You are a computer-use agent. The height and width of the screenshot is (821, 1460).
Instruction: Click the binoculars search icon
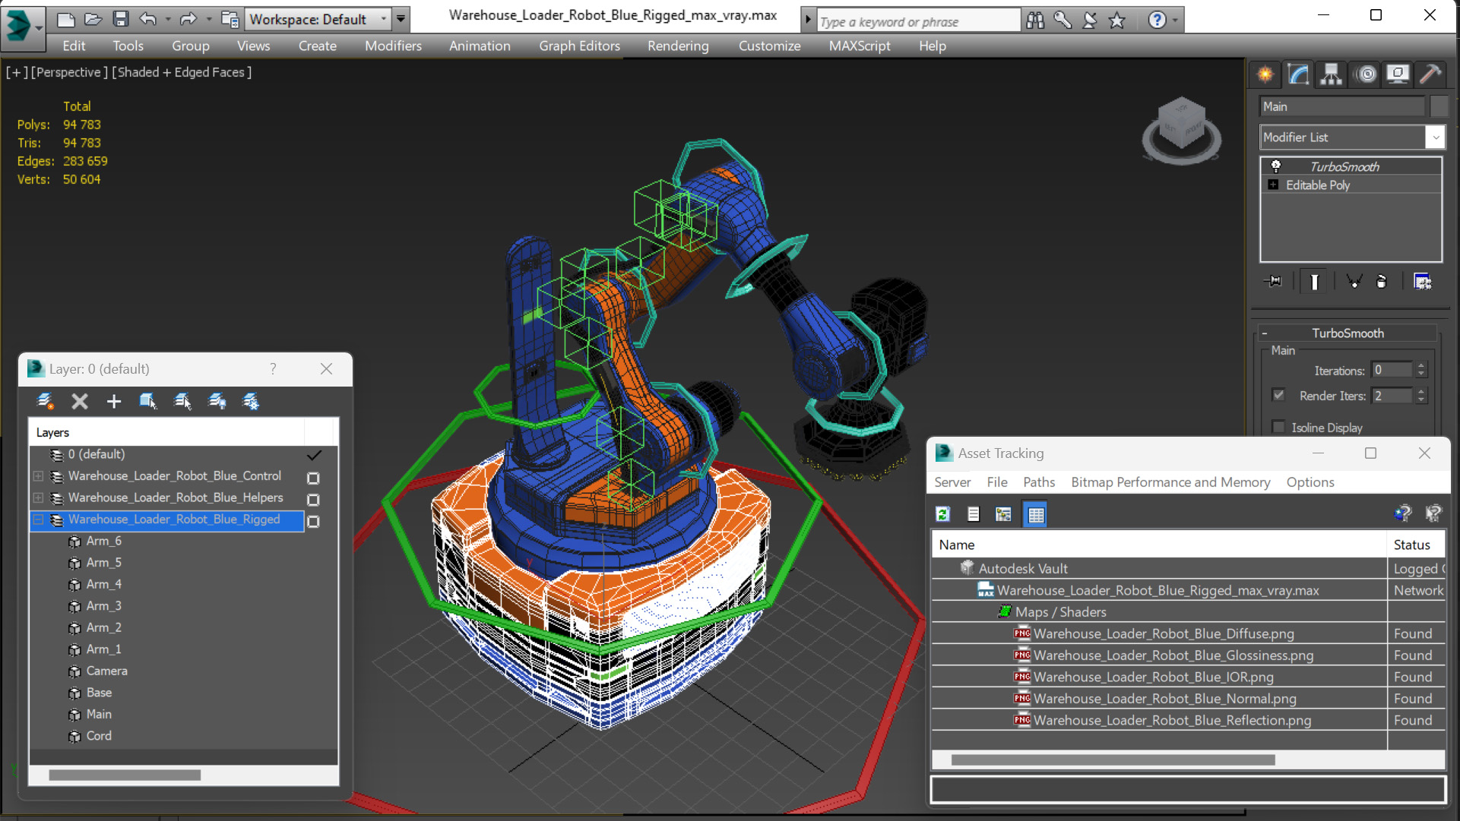click(x=1034, y=21)
